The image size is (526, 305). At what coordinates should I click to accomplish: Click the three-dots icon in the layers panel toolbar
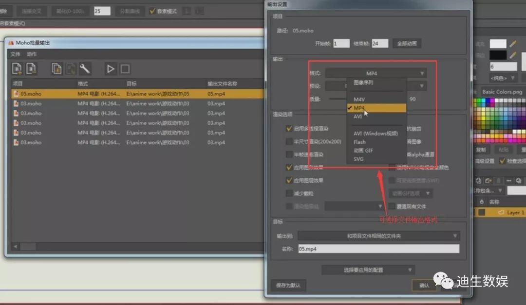(509, 181)
